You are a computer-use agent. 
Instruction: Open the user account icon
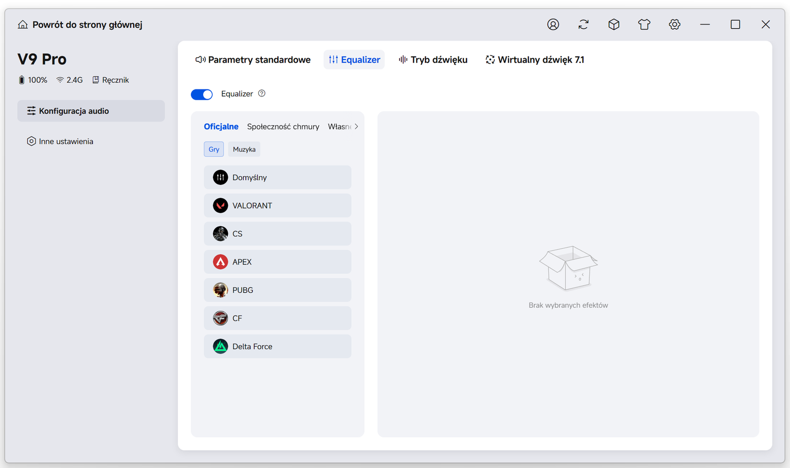[553, 25]
